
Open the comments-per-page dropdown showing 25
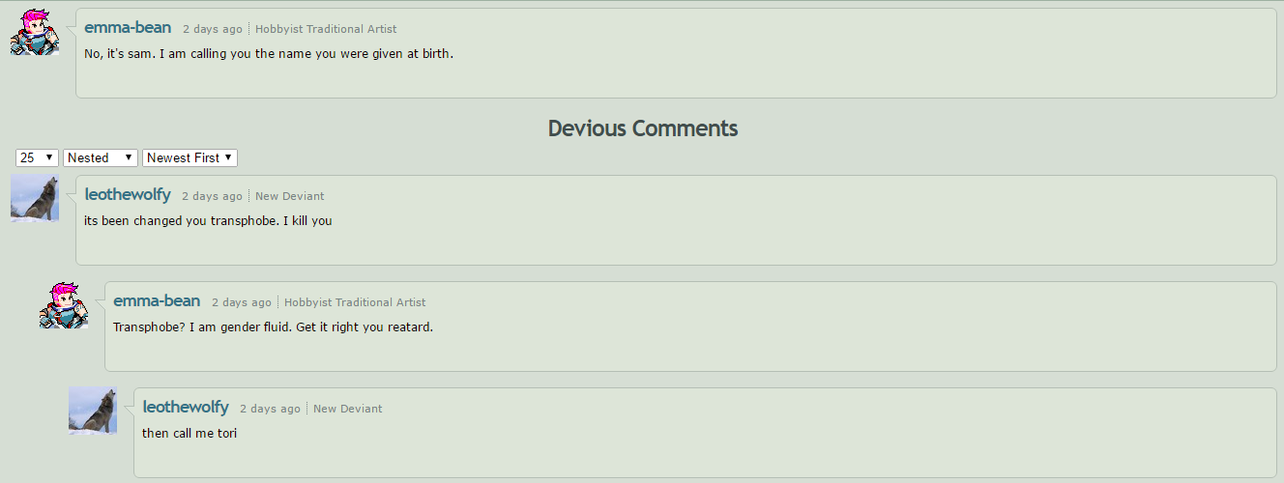pos(37,157)
